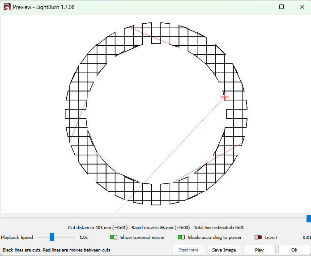Image resolution: width=311 pixels, height=256 pixels.
Task: Click the Start here button
Action: pyautogui.click(x=188, y=250)
